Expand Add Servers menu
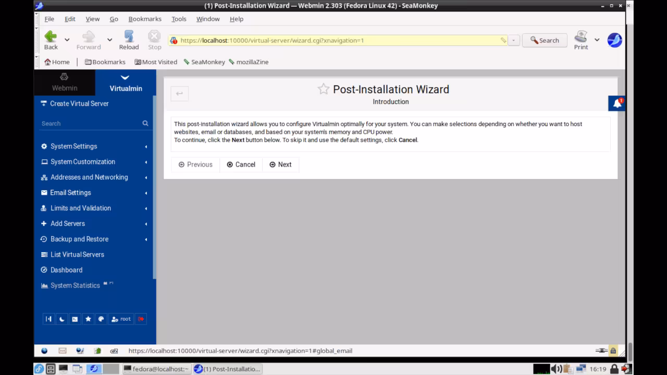Image resolution: width=667 pixels, height=375 pixels. pos(94,223)
